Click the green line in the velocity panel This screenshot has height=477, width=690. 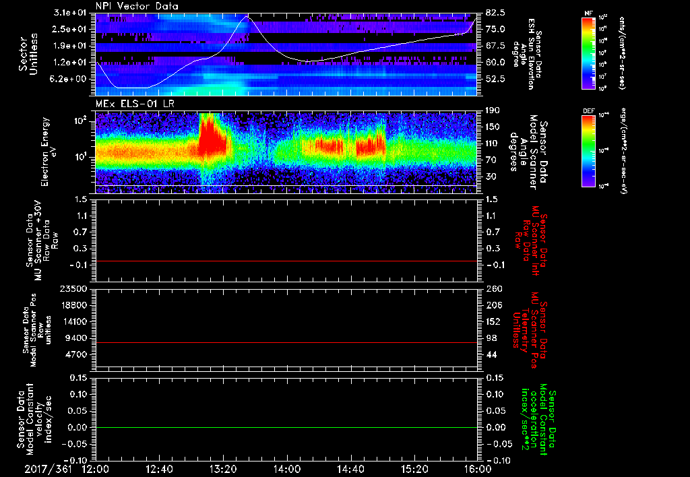286,427
